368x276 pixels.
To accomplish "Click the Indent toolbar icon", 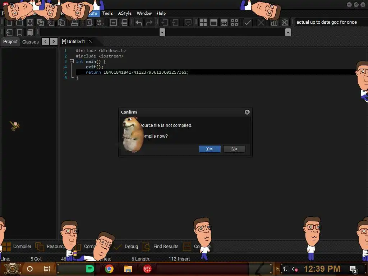I will 164,23.
